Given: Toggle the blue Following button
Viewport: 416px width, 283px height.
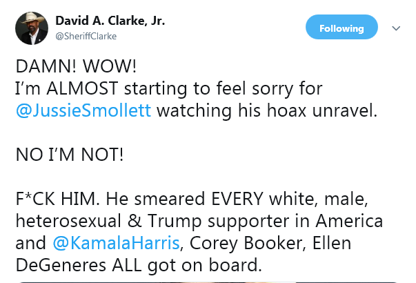Looking at the screenshot, I should pos(341,28).
